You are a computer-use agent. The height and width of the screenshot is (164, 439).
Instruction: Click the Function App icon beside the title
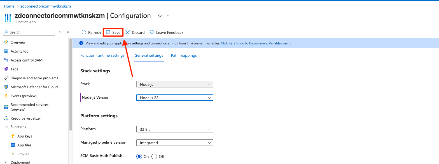8,18
